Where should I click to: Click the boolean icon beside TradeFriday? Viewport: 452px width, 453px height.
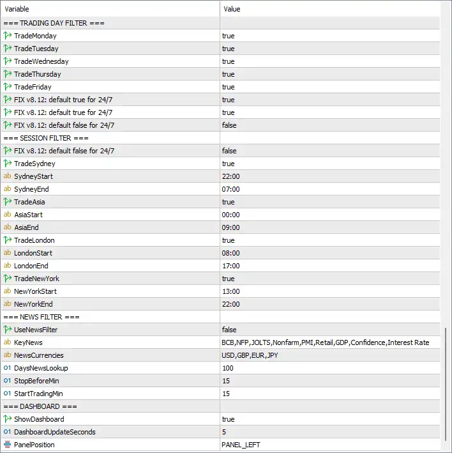coord(8,87)
